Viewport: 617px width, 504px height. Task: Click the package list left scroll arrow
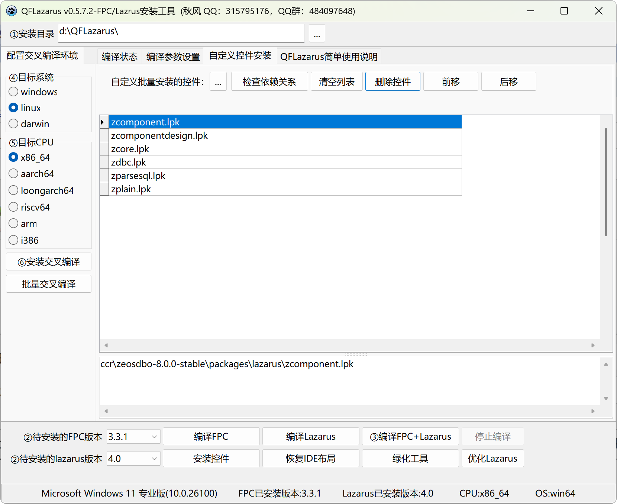[x=106, y=345]
